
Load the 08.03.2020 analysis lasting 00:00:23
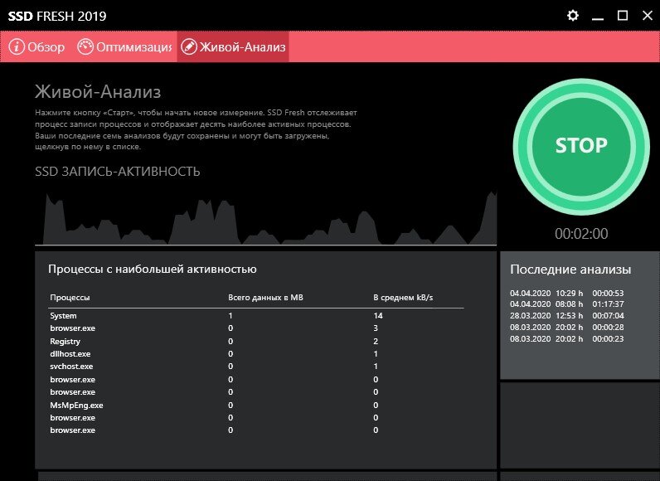pyautogui.click(x=567, y=338)
